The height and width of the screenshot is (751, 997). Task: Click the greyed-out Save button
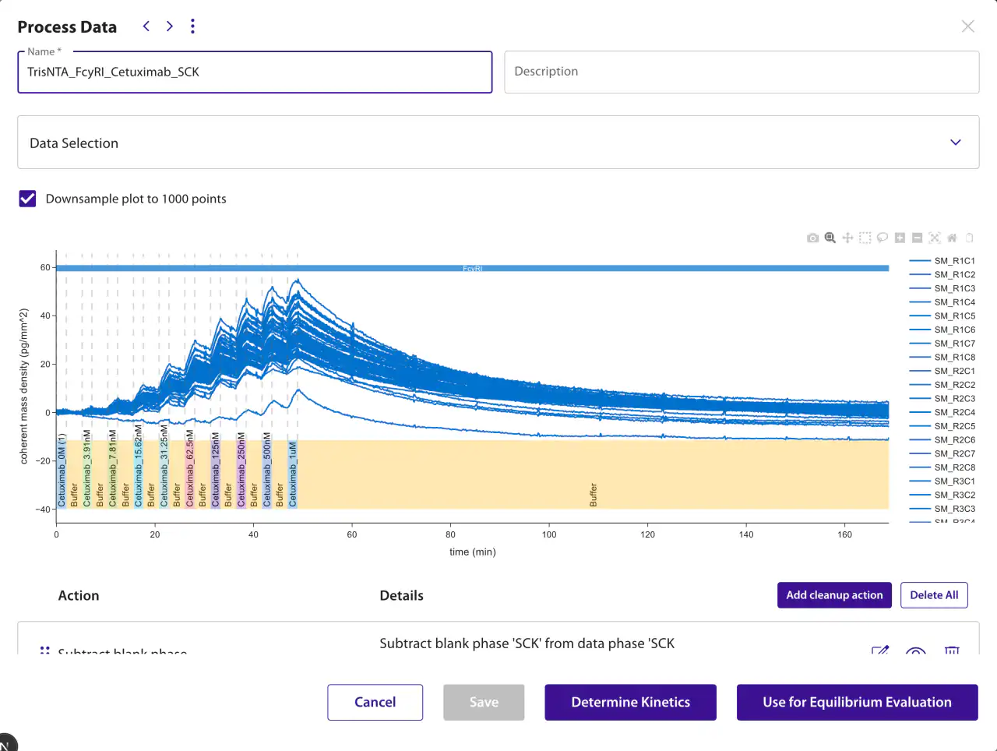point(484,702)
